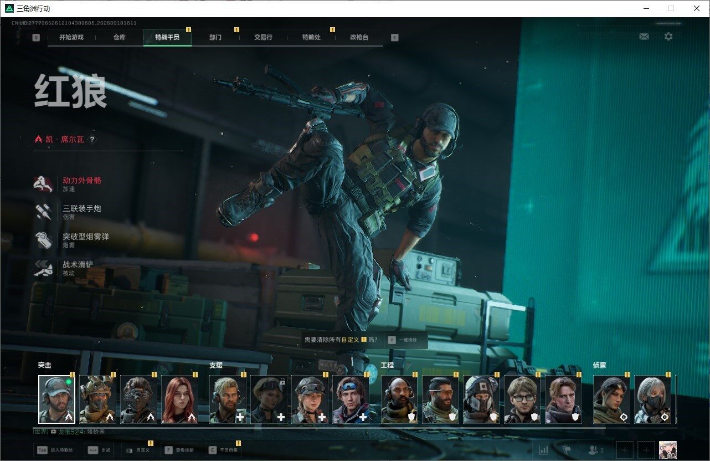Viewport: 710px width, 461px height.
Task: Select the helmeted woman support operator
Action: pos(310,399)
